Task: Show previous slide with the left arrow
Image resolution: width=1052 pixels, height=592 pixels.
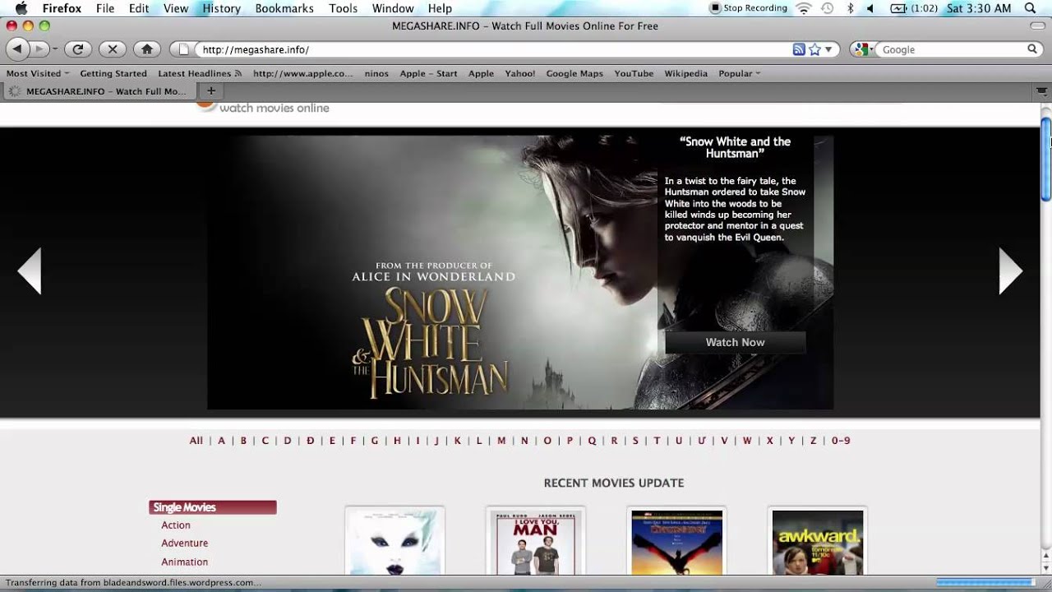Action: (x=30, y=271)
